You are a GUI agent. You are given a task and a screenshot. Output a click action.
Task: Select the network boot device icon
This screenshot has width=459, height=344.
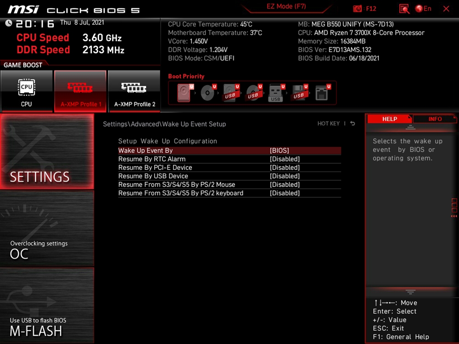pos(323,93)
